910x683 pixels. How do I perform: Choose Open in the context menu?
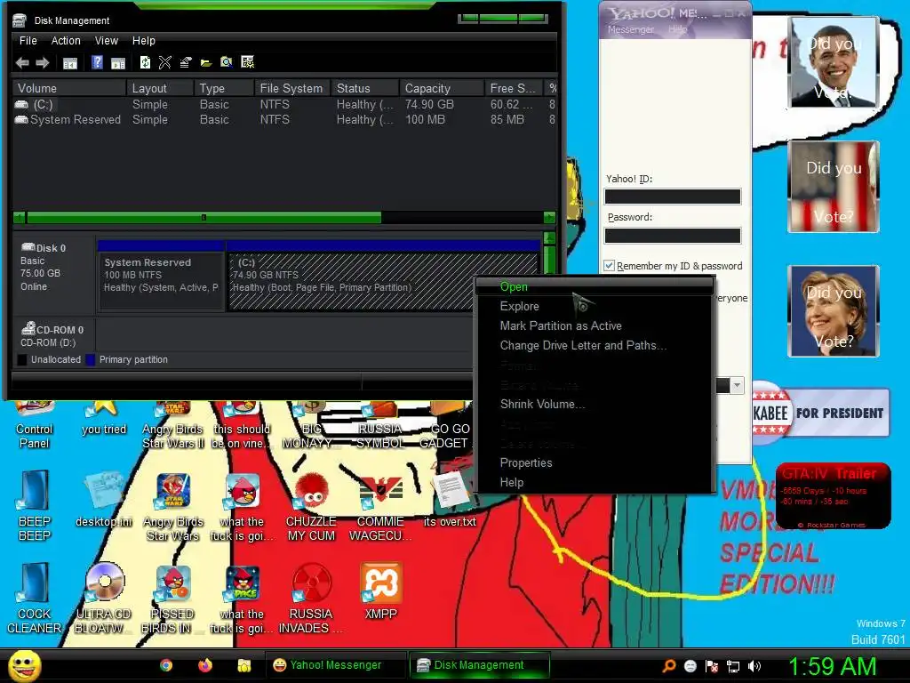tap(595, 286)
